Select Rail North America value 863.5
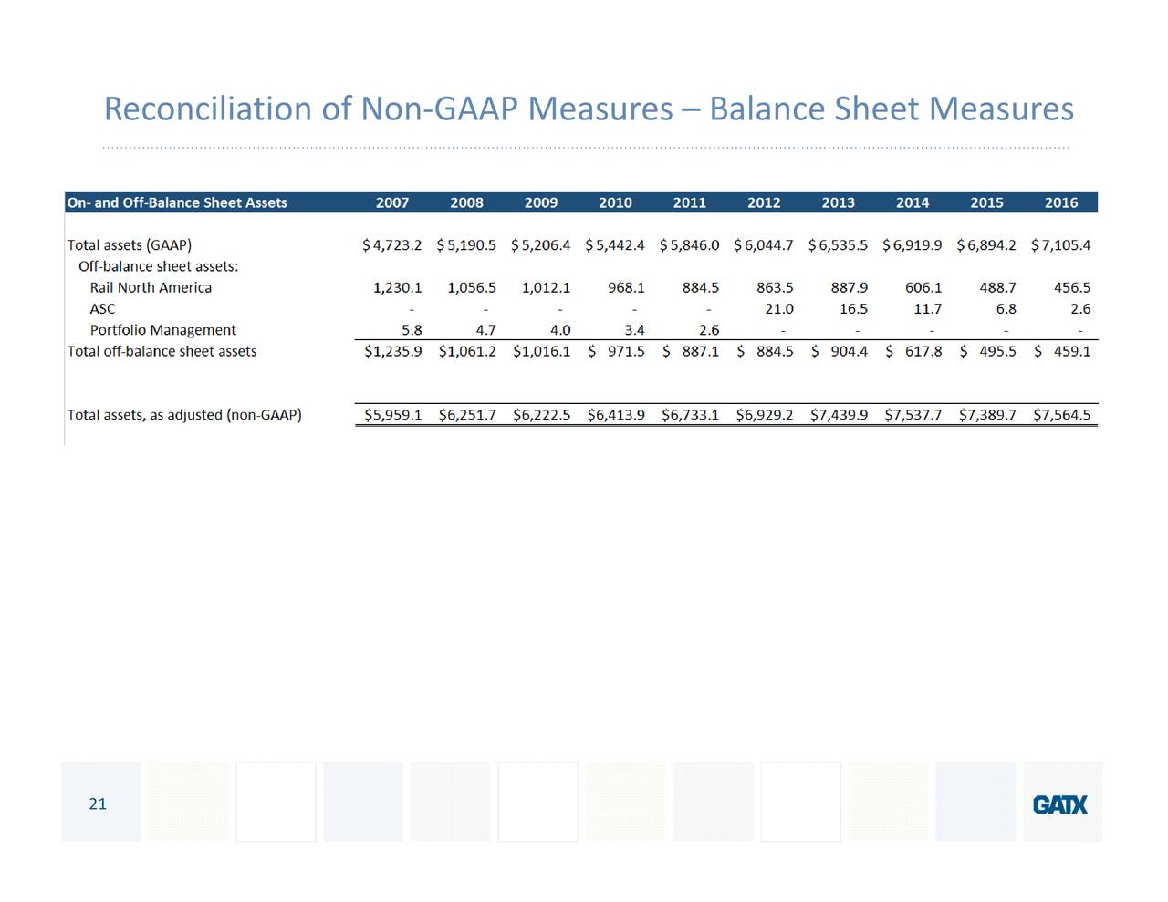The image size is (1168, 902). click(x=775, y=287)
